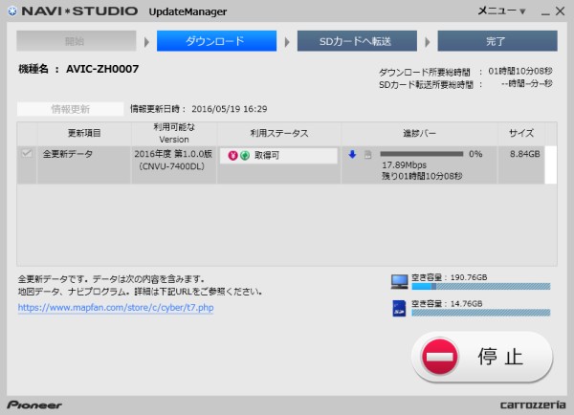Open the mapfan.com store URL link
This screenshot has height=415, width=574.
[116, 308]
